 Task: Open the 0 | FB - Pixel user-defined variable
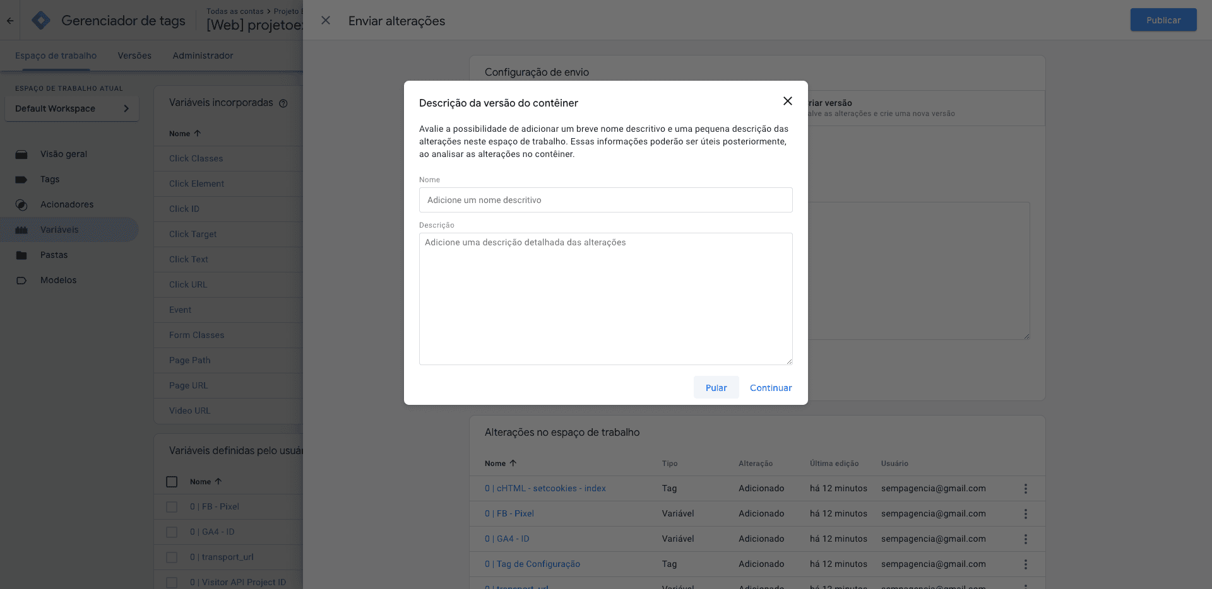click(215, 506)
